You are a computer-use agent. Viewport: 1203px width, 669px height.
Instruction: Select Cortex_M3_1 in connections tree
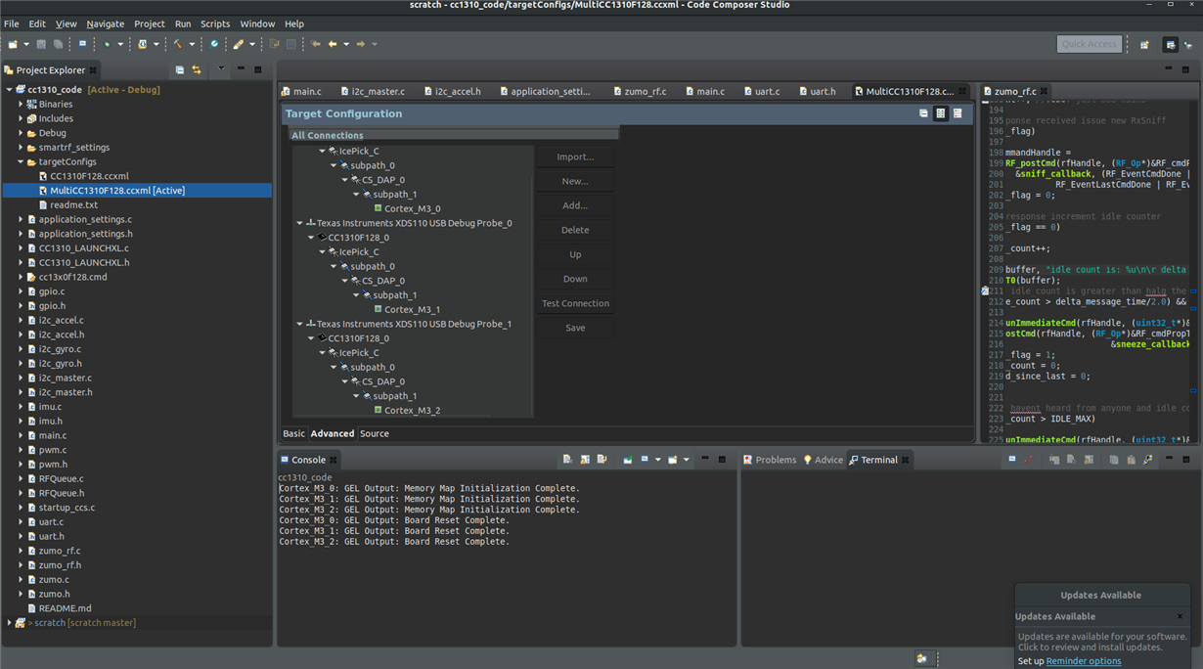pyautogui.click(x=412, y=309)
